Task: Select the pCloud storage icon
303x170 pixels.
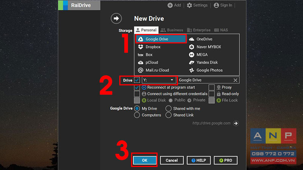Action: (141, 62)
